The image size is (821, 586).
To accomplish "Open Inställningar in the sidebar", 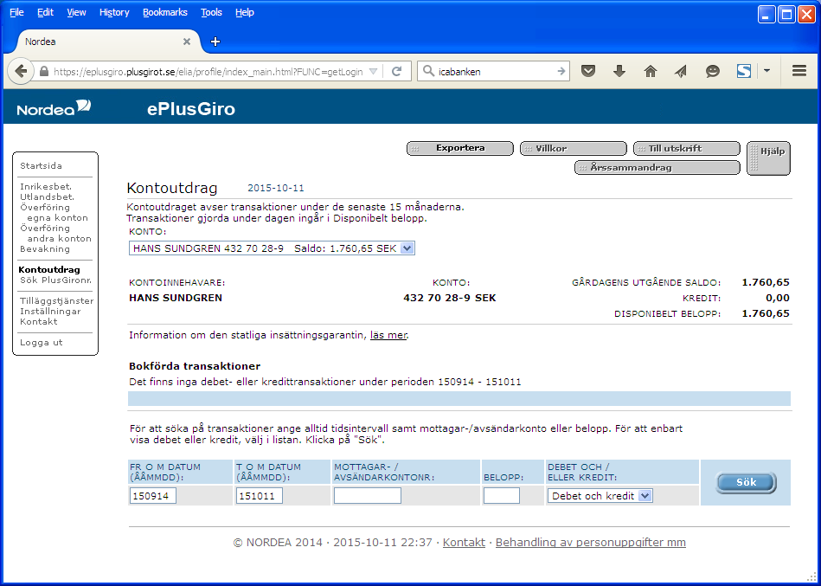I will pos(50,311).
